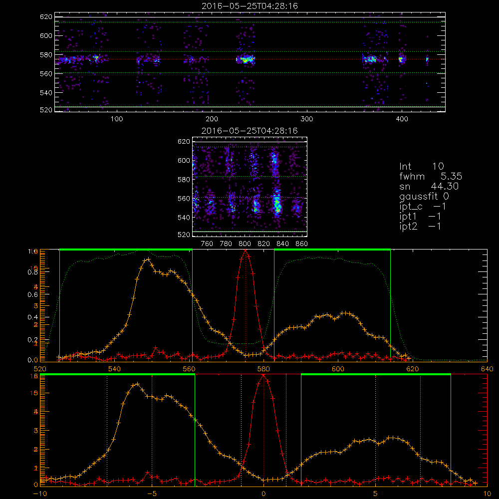Click x-axis label 860 under middle image
Image resolution: width=499 pixels, height=499 pixels.
coord(302,244)
